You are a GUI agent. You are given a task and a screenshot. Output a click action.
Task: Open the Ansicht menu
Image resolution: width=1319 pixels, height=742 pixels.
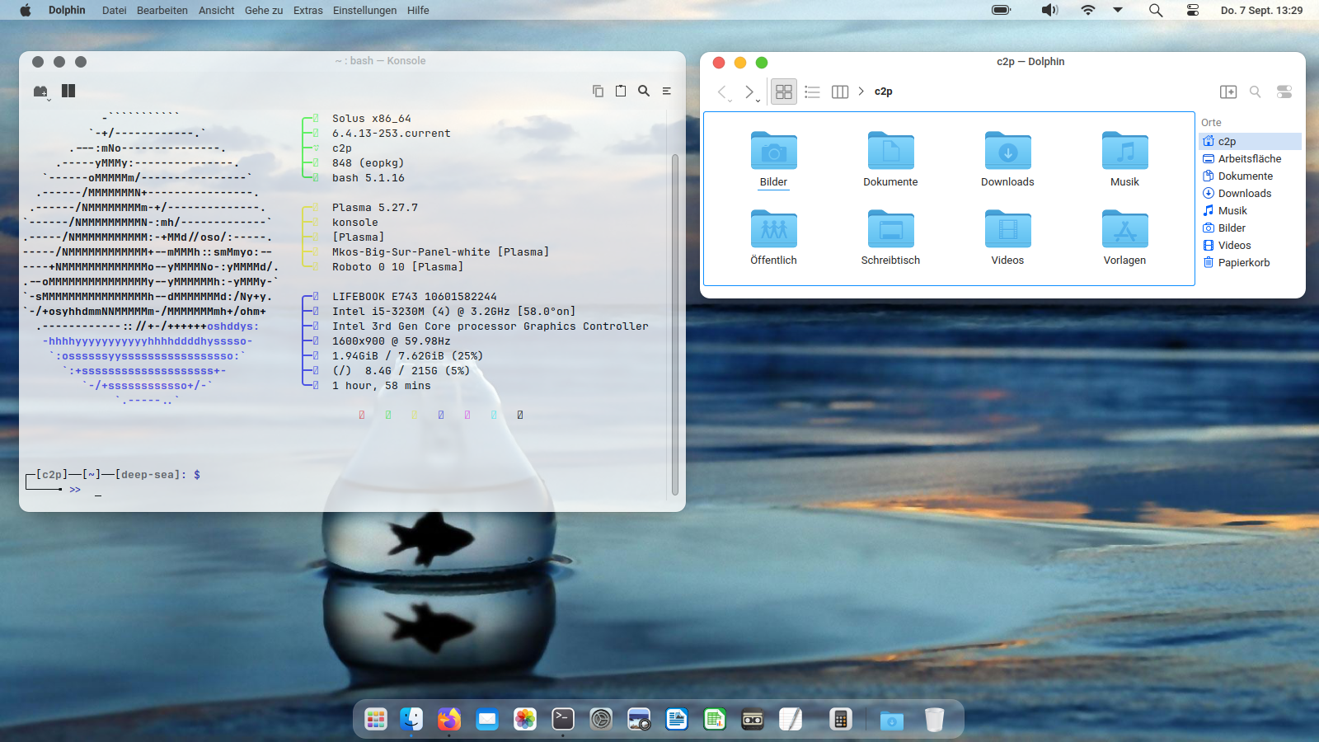click(217, 10)
